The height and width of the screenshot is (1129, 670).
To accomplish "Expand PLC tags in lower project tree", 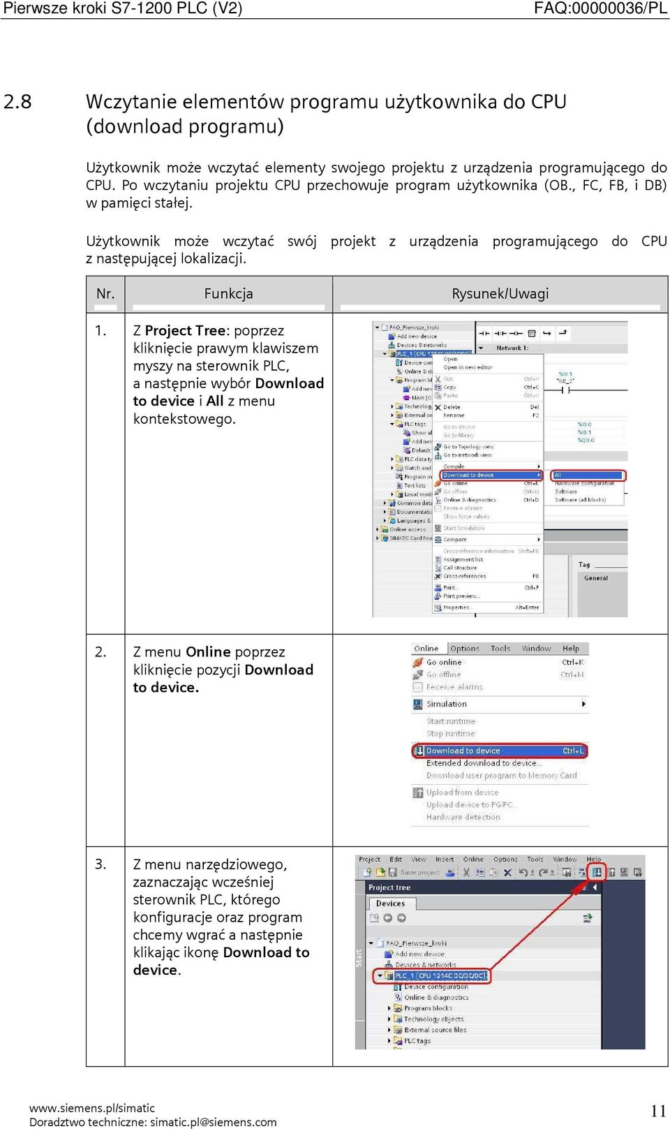I will click(x=389, y=1040).
